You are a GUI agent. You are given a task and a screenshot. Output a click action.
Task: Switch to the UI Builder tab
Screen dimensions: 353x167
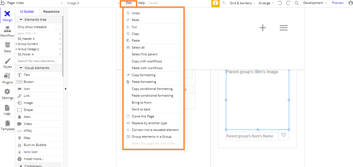tap(27, 12)
